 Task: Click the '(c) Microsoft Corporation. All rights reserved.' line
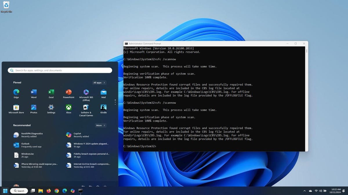pos(162,52)
